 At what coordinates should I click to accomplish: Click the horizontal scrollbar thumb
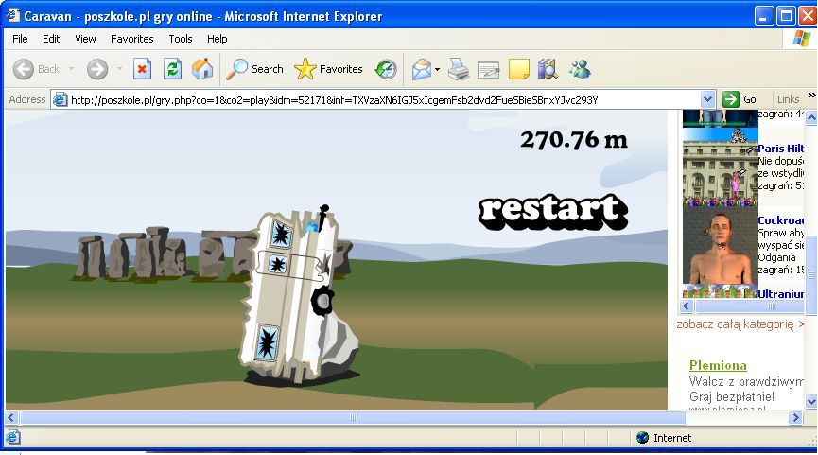353,417
